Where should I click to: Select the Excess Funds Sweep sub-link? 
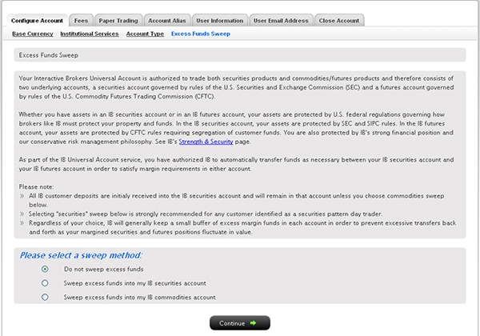click(201, 34)
